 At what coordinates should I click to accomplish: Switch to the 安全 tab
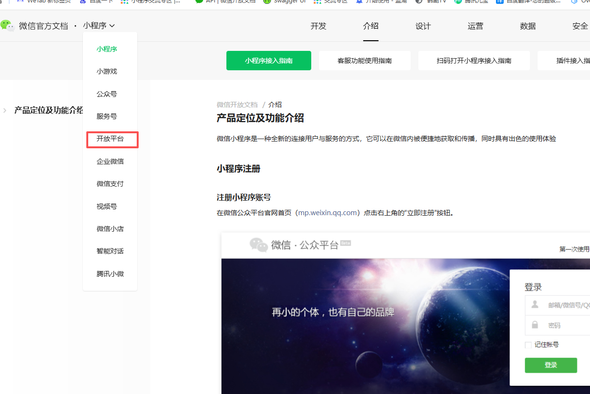(x=580, y=26)
